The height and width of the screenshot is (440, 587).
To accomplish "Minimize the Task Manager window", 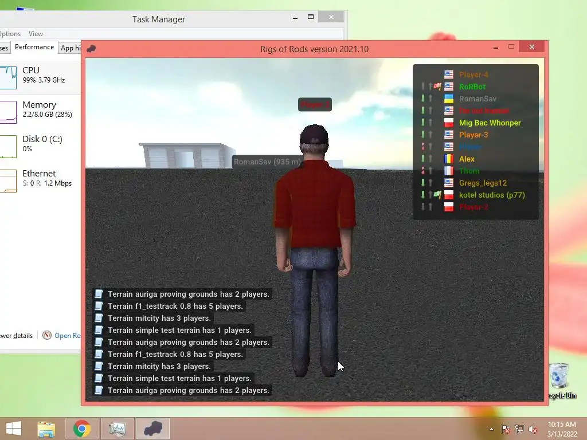I will point(295,18).
